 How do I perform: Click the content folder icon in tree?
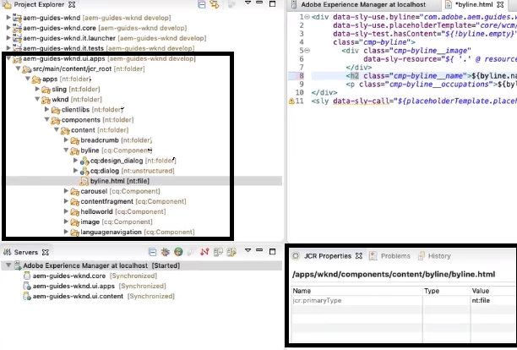point(65,130)
